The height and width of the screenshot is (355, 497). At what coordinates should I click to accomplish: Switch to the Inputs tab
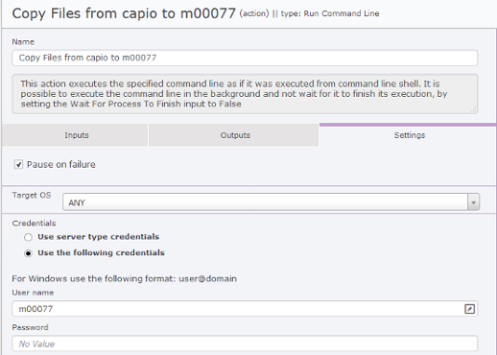(x=75, y=135)
